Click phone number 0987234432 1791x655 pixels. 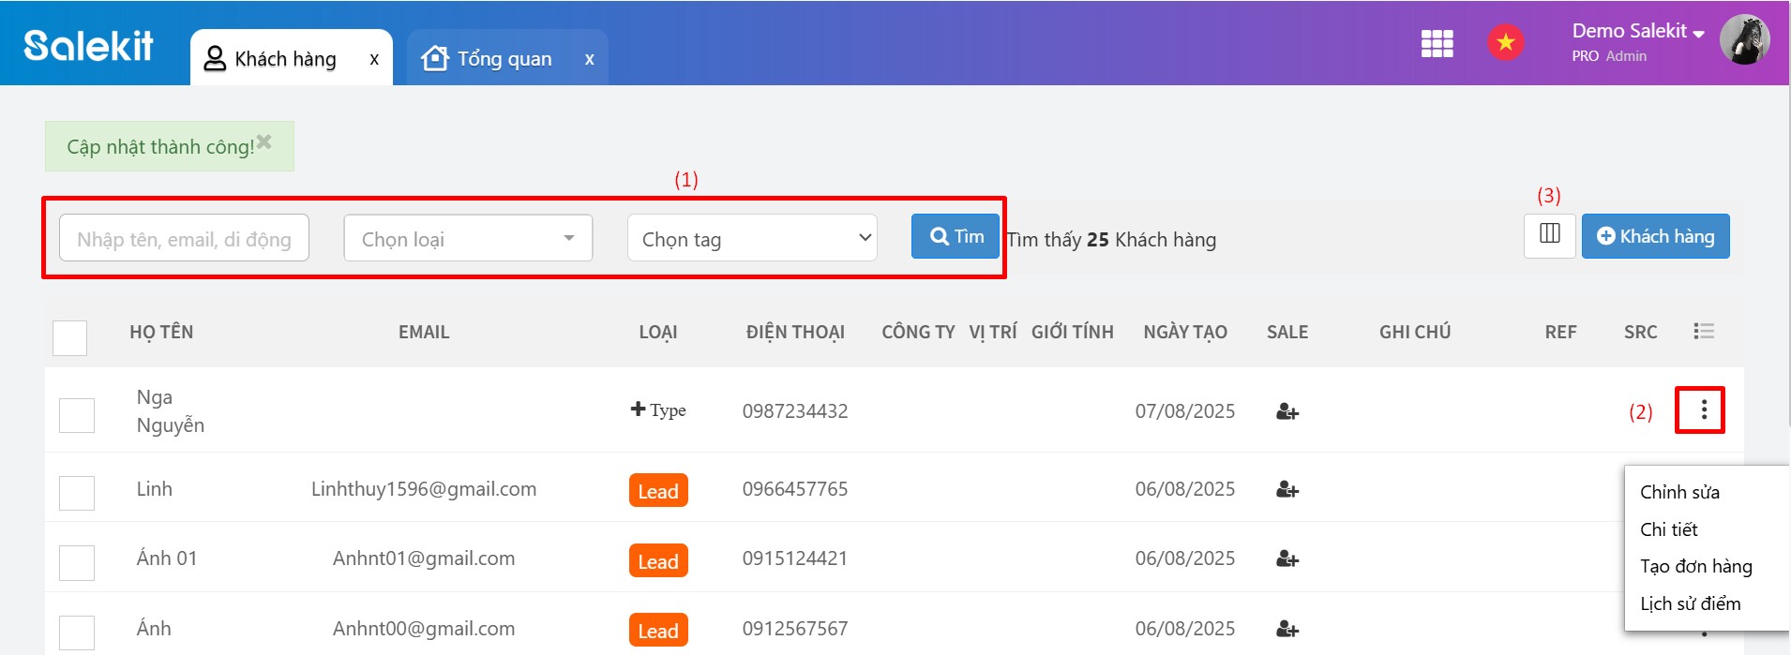click(x=795, y=410)
